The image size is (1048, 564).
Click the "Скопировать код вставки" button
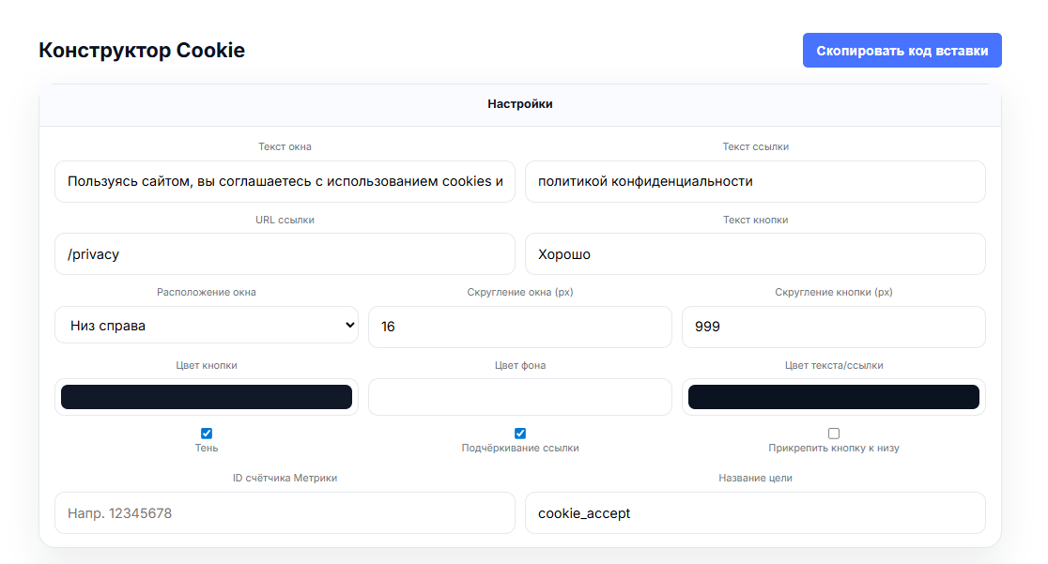click(x=902, y=51)
